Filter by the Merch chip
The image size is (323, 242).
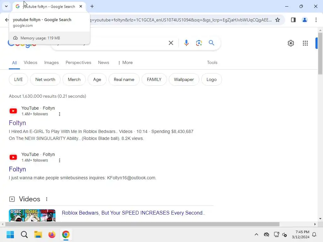[74, 79]
